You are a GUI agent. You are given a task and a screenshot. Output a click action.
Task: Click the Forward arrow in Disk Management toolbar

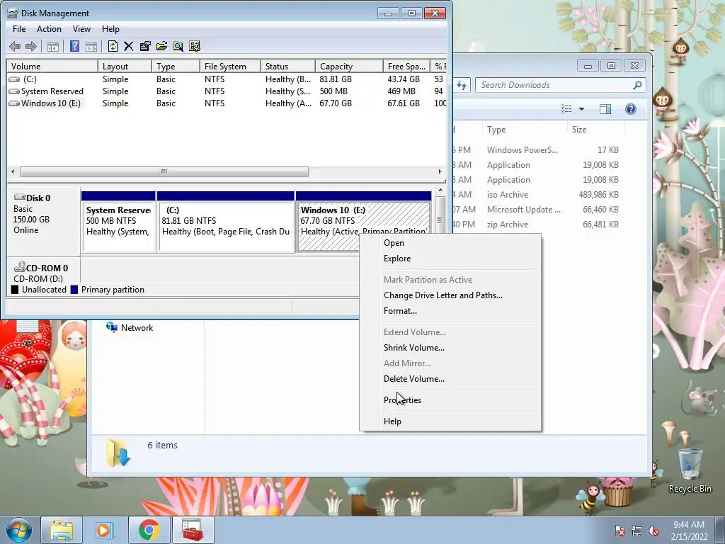(31, 46)
